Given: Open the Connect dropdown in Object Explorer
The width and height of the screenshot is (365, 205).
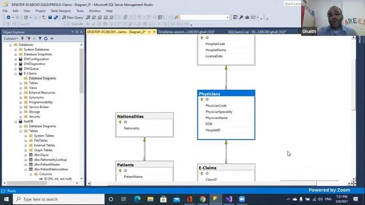Looking at the screenshot, I should 11,39.
